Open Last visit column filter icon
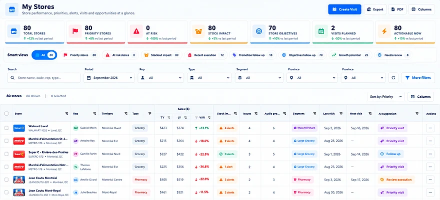The image size is (440, 200). 341,114
